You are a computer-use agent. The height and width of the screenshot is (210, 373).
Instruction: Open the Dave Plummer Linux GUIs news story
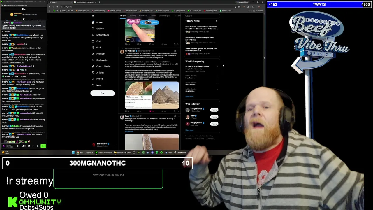(x=201, y=29)
